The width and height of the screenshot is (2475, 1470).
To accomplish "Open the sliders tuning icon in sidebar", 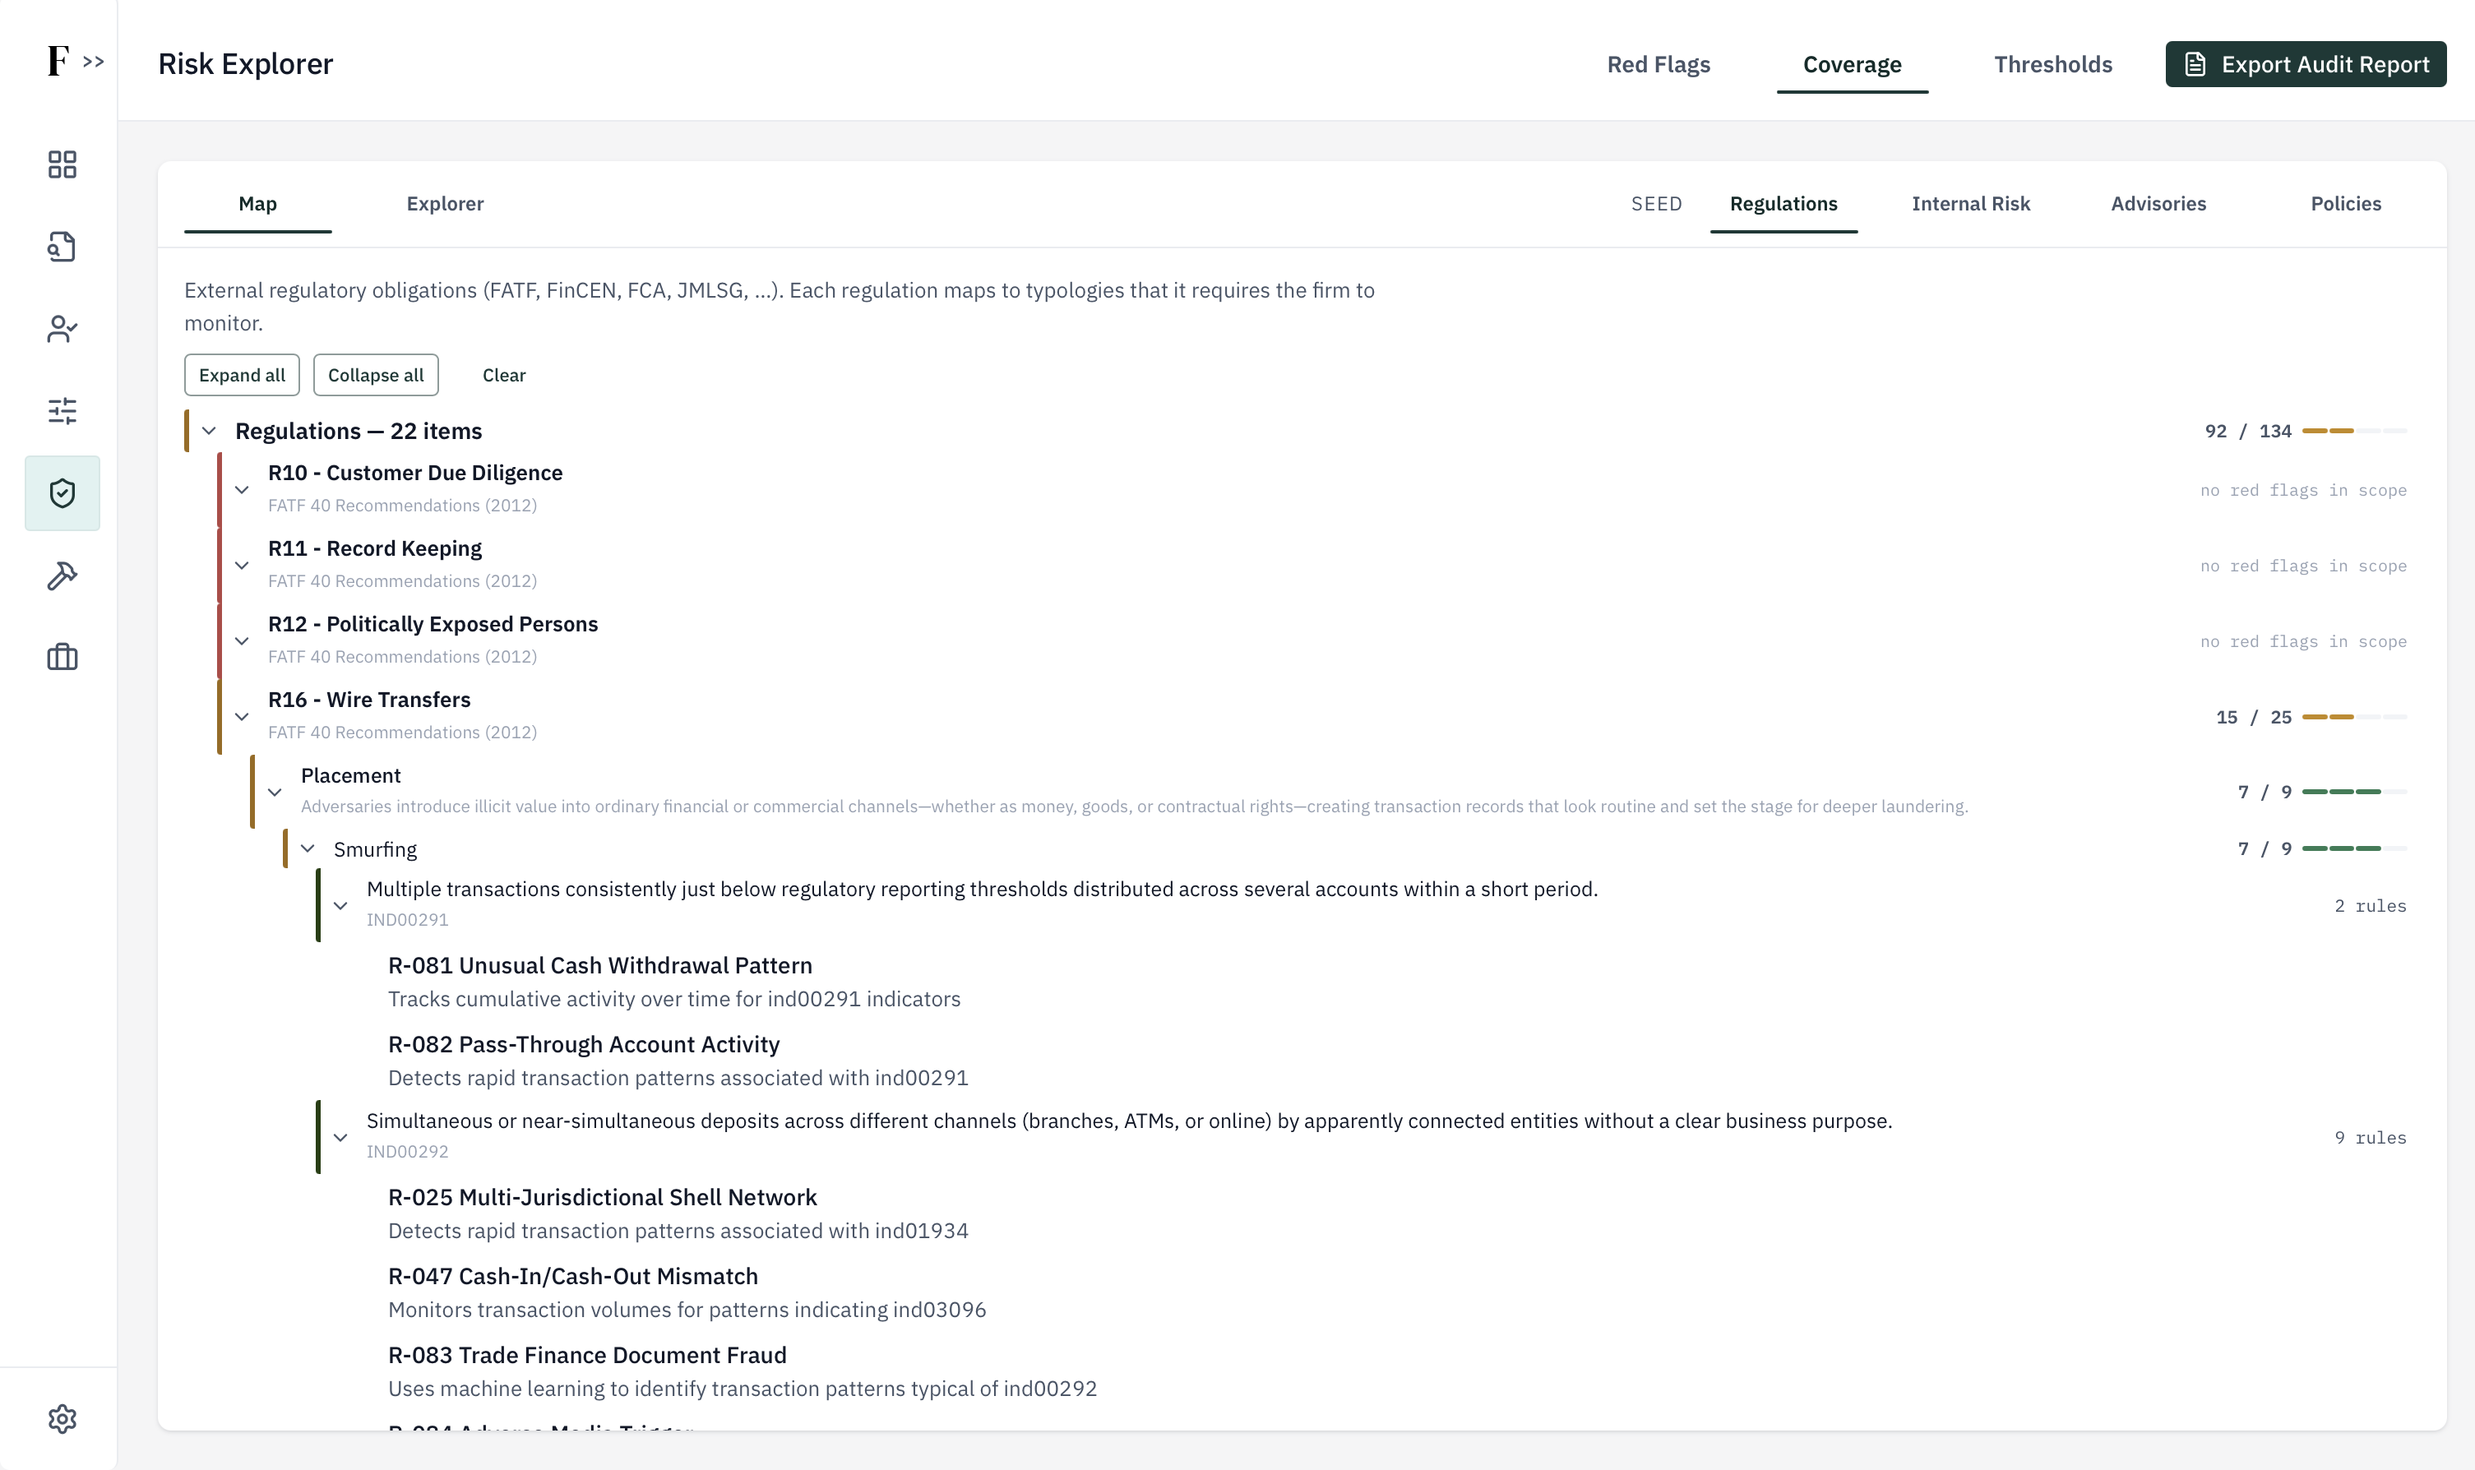I will [x=62, y=411].
